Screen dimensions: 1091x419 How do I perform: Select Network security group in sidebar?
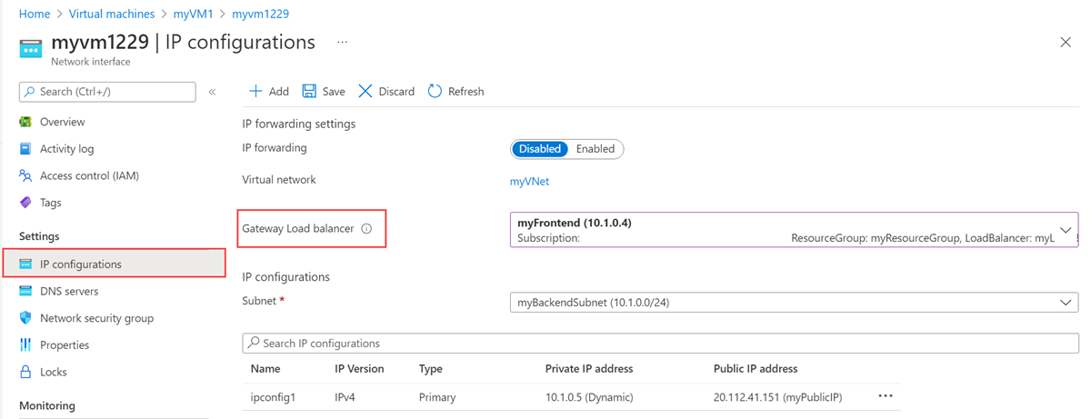tap(96, 318)
